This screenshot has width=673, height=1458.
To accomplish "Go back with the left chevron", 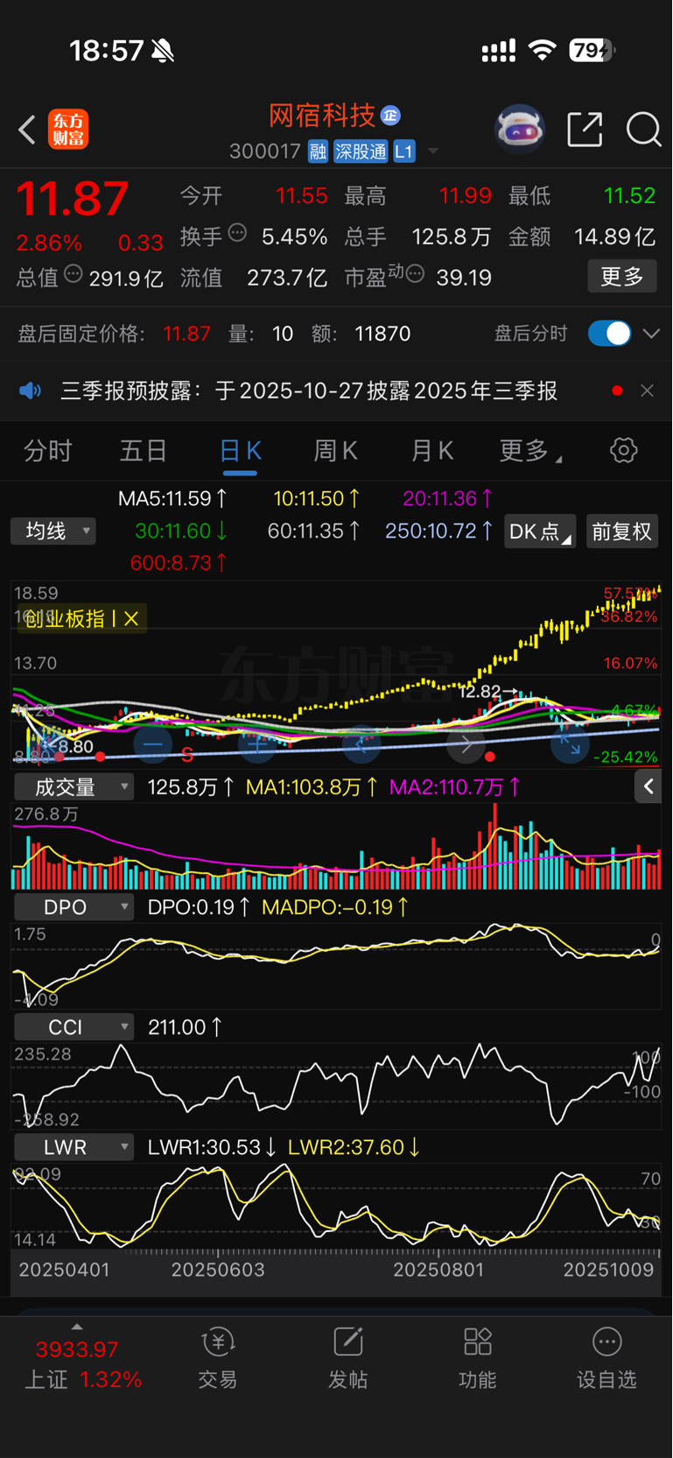I will 27,130.
